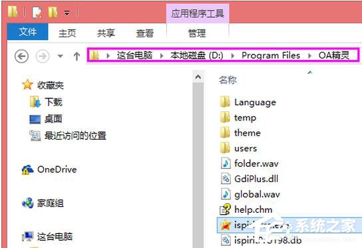Click the GdiPlus.dll file icon
The width and height of the screenshot is (362, 248).
(226, 179)
